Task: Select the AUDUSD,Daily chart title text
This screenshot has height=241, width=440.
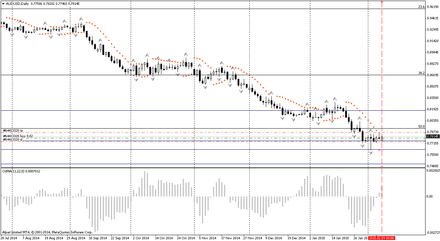Action: pos(17,3)
